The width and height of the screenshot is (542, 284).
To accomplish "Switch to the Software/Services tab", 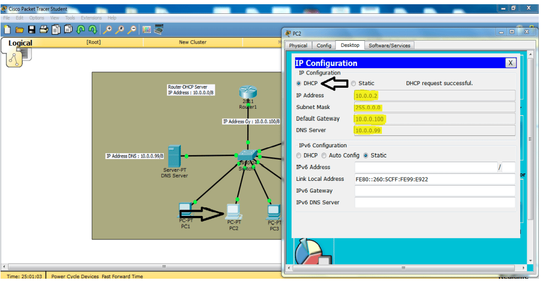I will click(389, 46).
